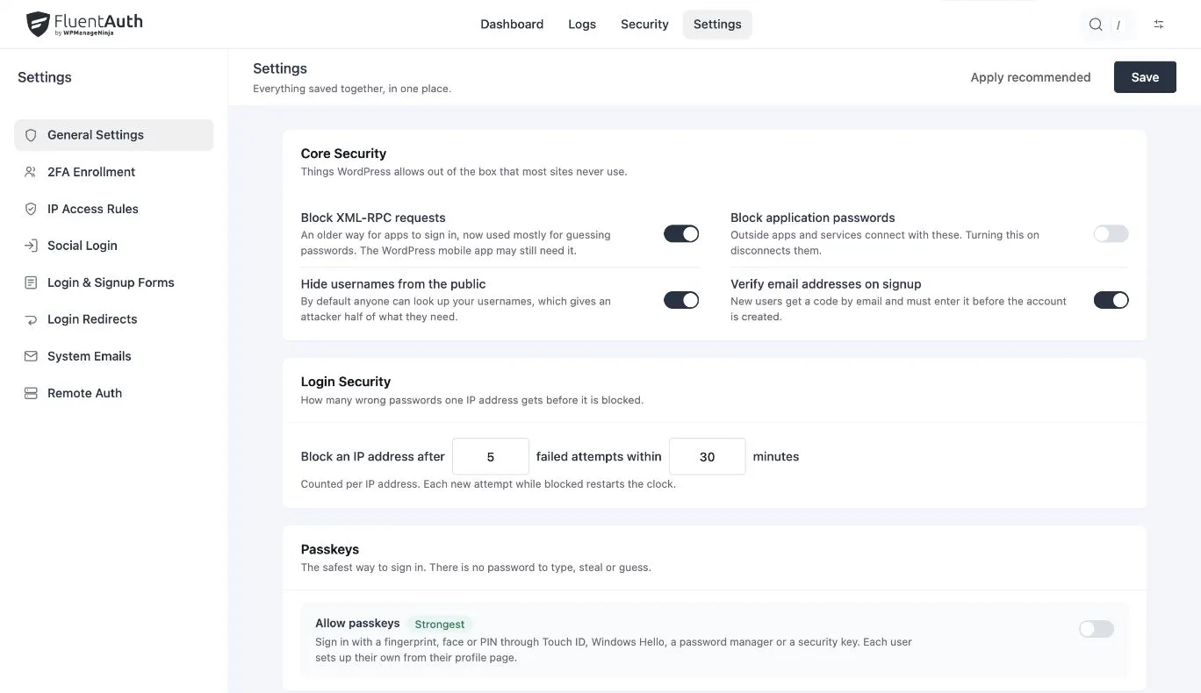
Task: Open System Emails settings
Action: 114,356
